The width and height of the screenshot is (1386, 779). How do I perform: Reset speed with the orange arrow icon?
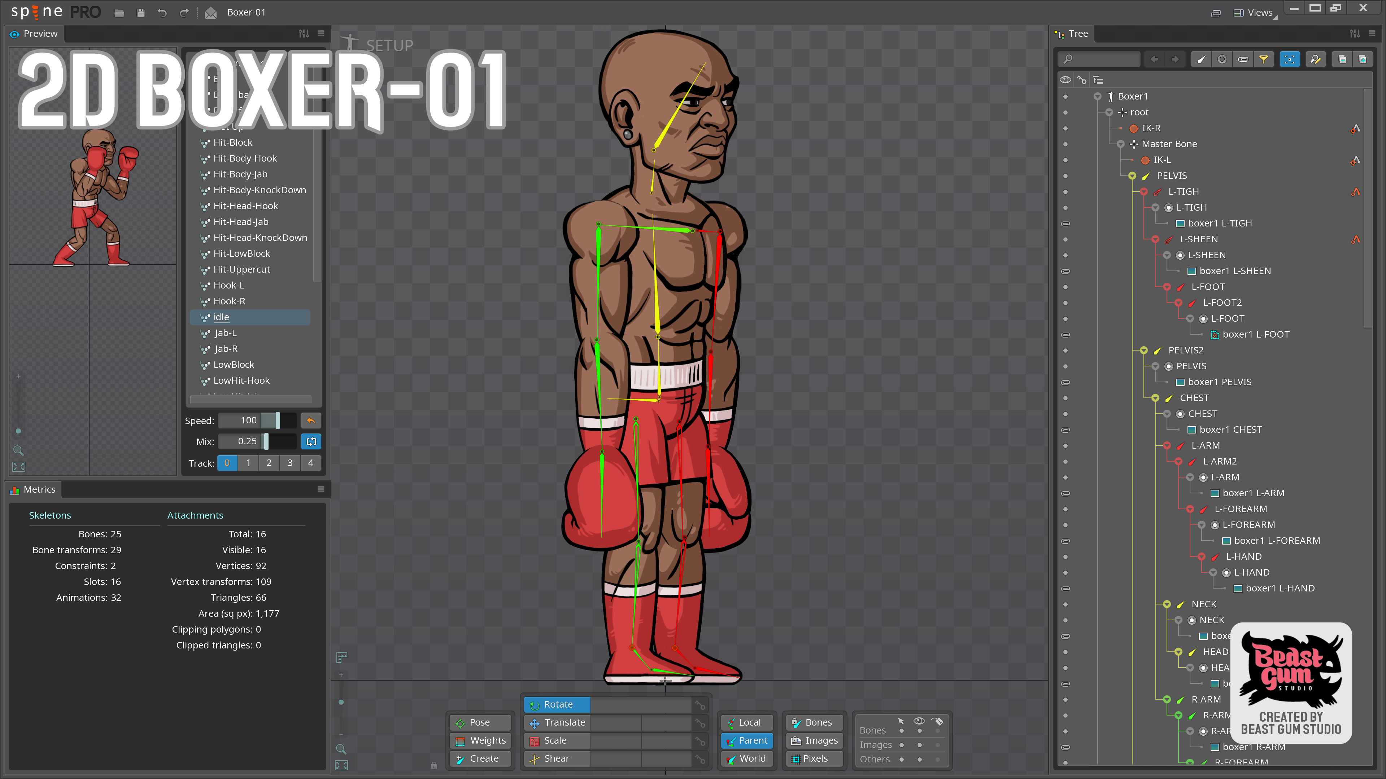click(x=310, y=421)
